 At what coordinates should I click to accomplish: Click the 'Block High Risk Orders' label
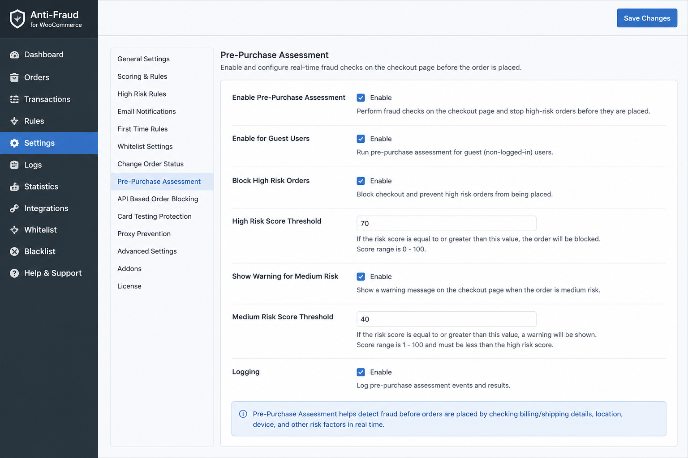(x=271, y=181)
